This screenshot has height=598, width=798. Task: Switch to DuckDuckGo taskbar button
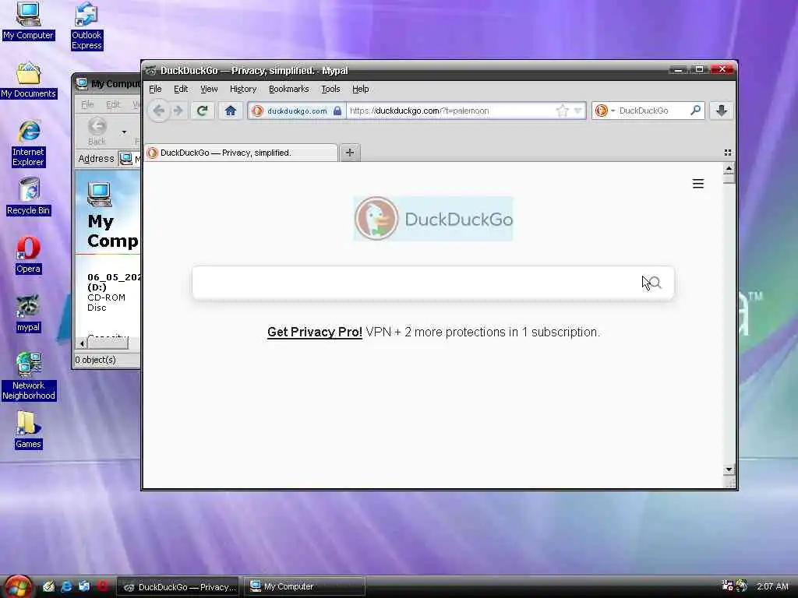178,587
